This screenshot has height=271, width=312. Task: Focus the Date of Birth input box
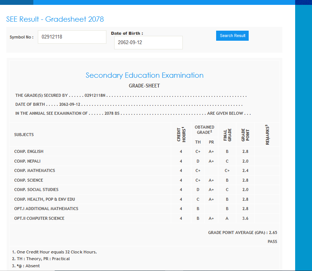(x=148, y=43)
